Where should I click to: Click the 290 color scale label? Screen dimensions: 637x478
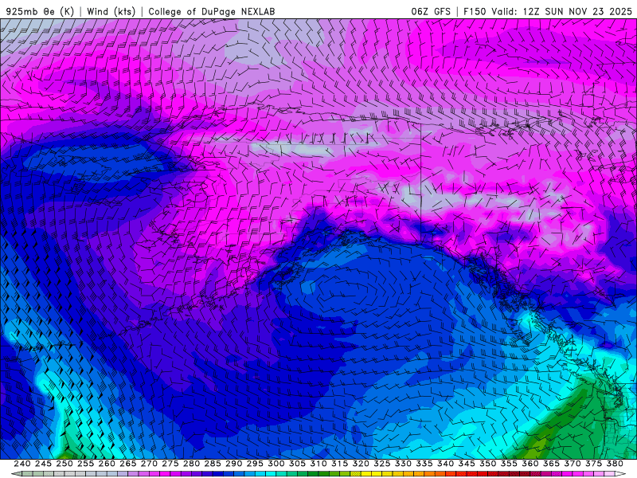pos(233,464)
